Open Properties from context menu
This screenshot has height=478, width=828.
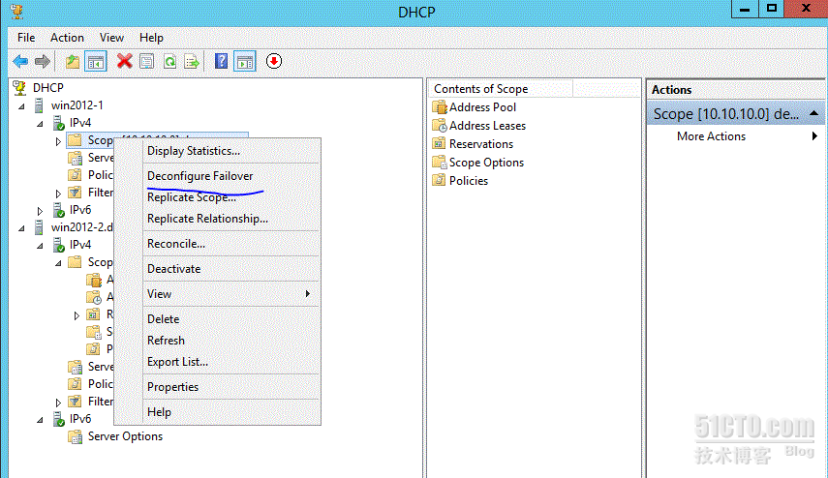coord(231,387)
